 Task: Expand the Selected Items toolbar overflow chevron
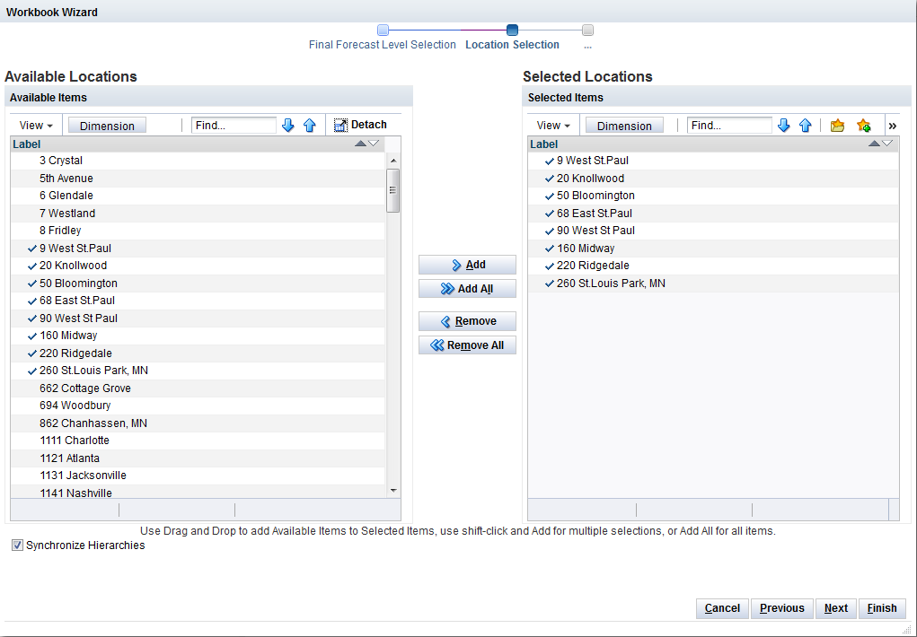(893, 126)
